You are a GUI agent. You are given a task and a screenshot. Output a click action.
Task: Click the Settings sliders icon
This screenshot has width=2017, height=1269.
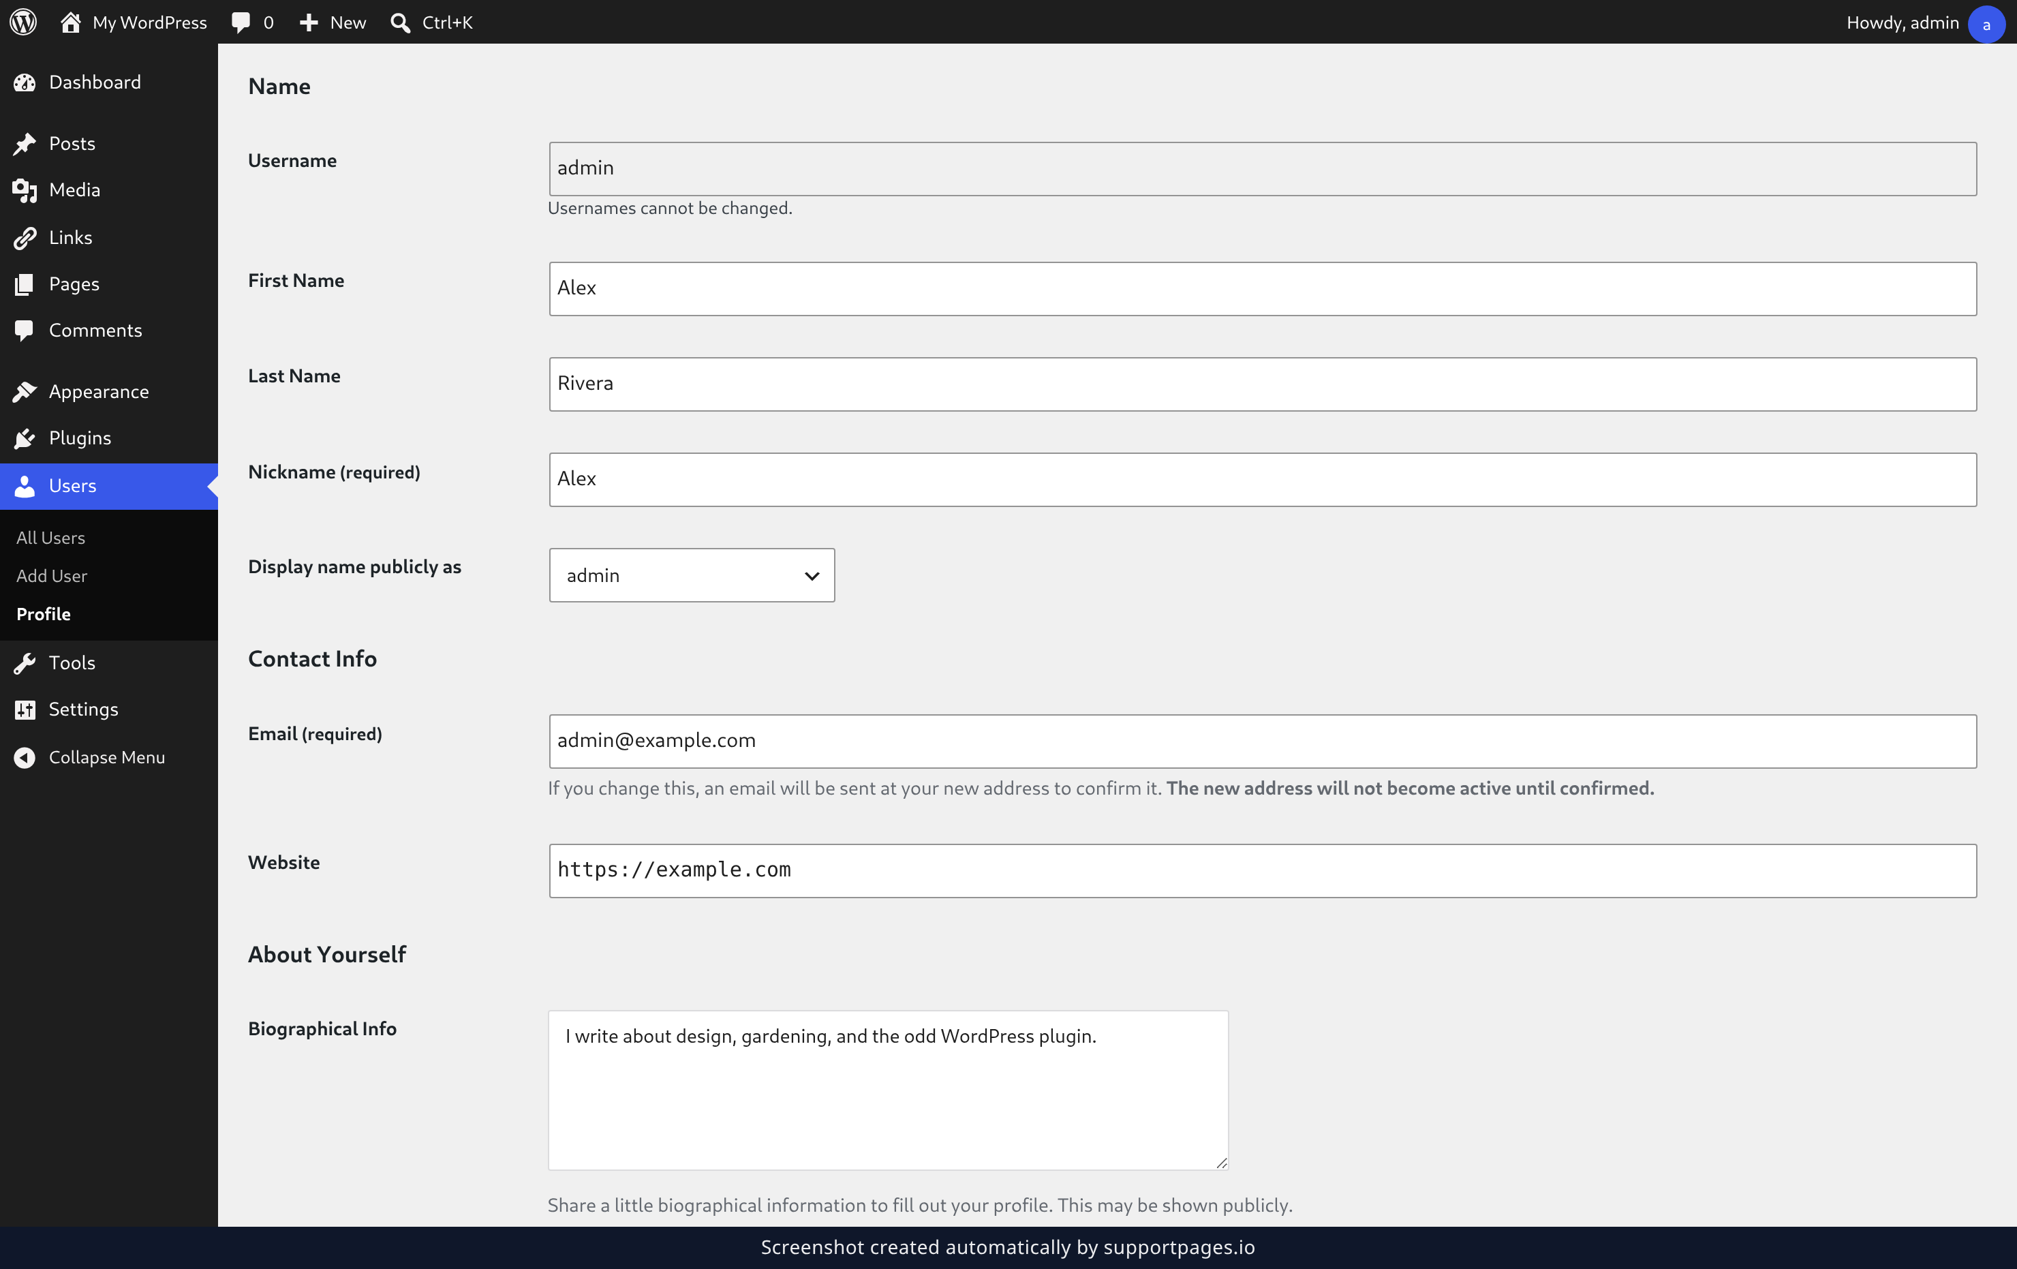pyautogui.click(x=25, y=709)
